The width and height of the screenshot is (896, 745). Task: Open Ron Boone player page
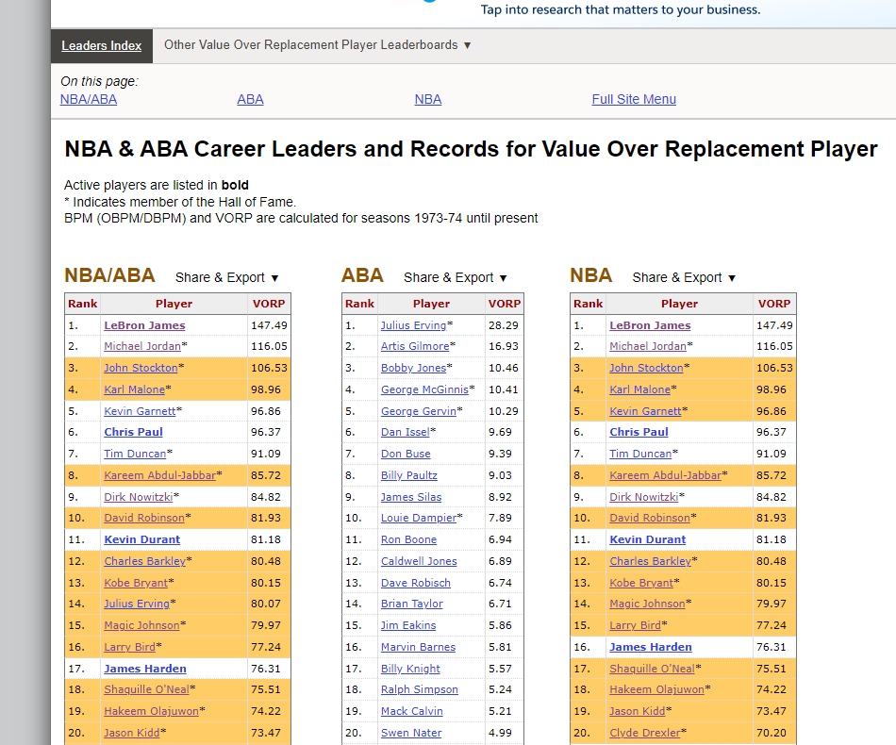coord(408,540)
